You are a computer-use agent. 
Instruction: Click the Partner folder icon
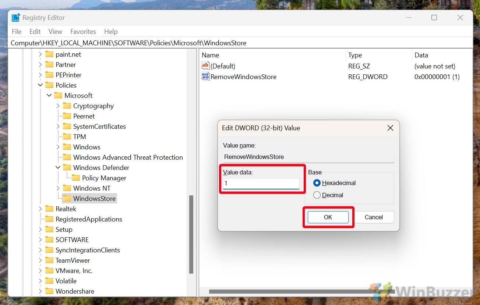pos(49,64)
